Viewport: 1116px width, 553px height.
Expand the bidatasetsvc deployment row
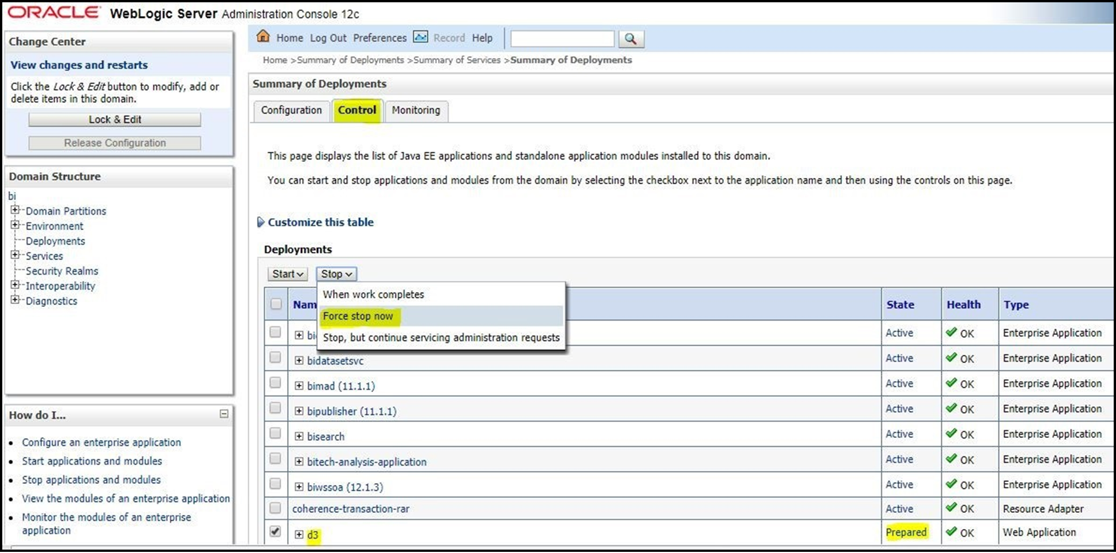[x=299, y=361]
